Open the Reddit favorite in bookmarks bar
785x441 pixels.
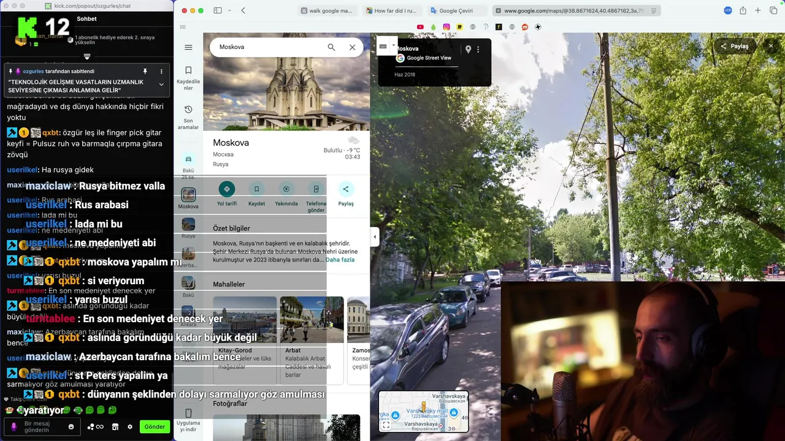[525, 27]
